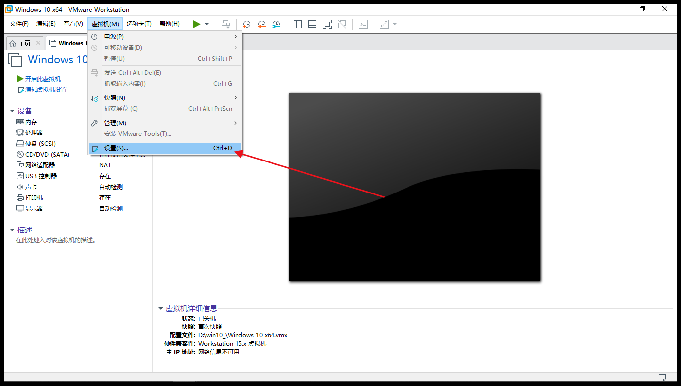This screenshot has height=386, width=681.
Task: Take a snapshot with the clock-plus icon
Action: point(247,24)
